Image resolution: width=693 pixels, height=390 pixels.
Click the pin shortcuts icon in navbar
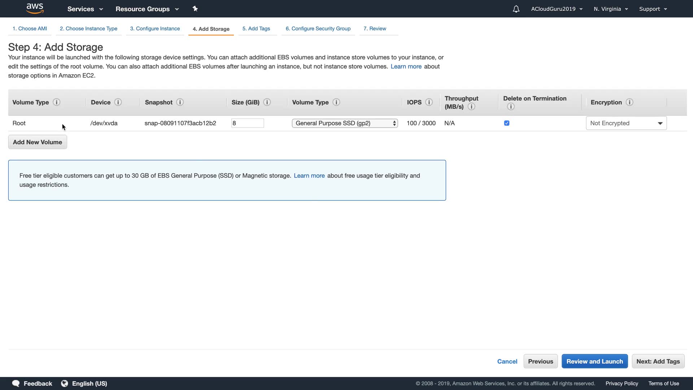click(195, 9)
